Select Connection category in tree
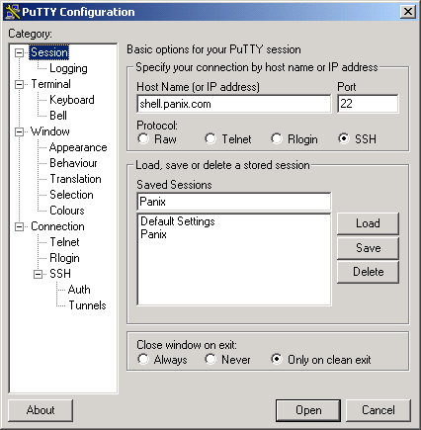Image resolution: width=421 pixels, height=430 pixels. click(x=57, y=226)
